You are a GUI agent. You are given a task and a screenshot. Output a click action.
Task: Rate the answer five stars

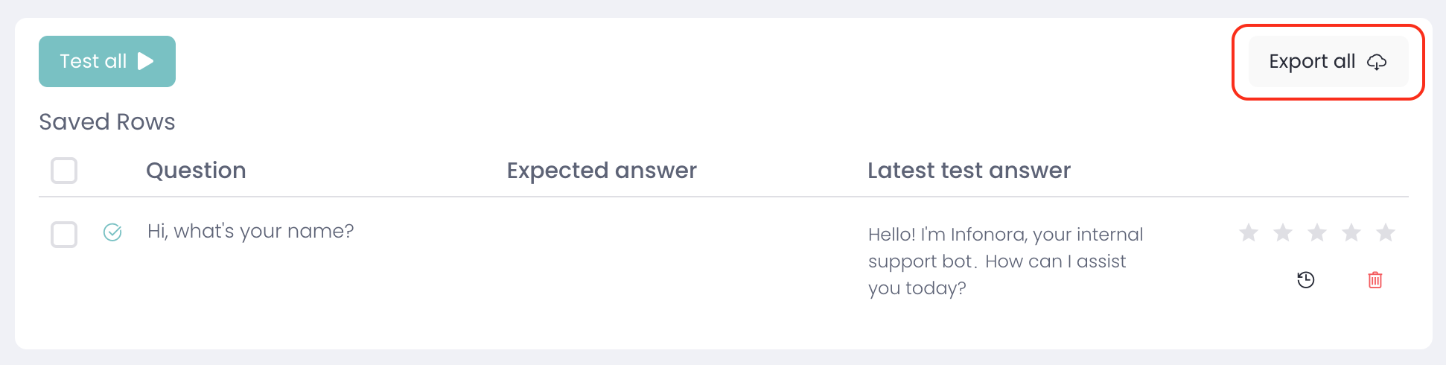(1386, 233)
